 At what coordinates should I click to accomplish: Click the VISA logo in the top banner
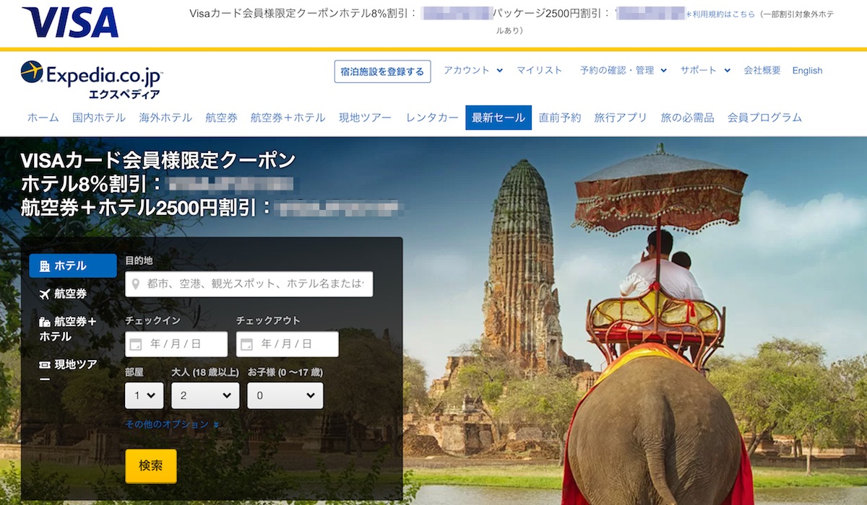point(70,22)
